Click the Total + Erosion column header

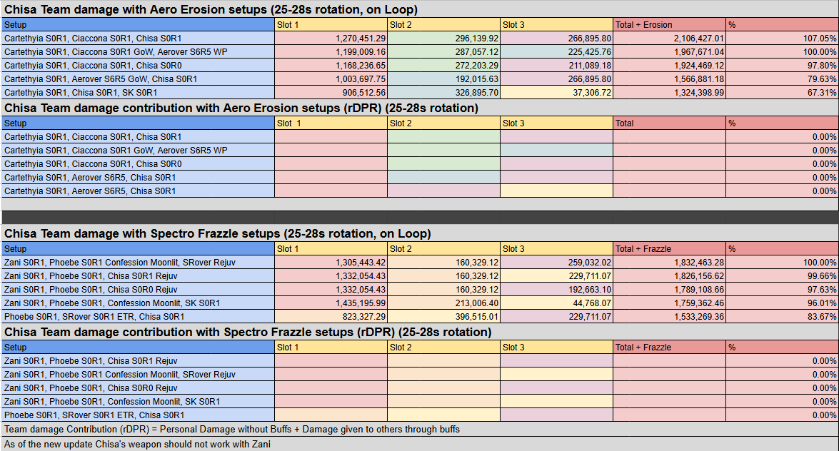coord(669,24)
